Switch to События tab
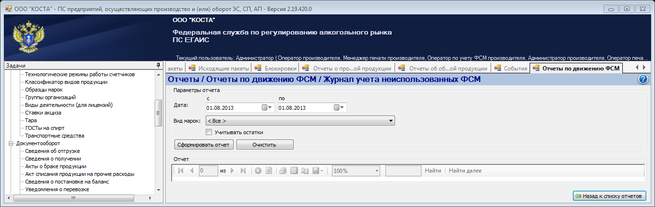Image resolution: width=655 pixels, height=207 pixels. click(x=510, y=69)
